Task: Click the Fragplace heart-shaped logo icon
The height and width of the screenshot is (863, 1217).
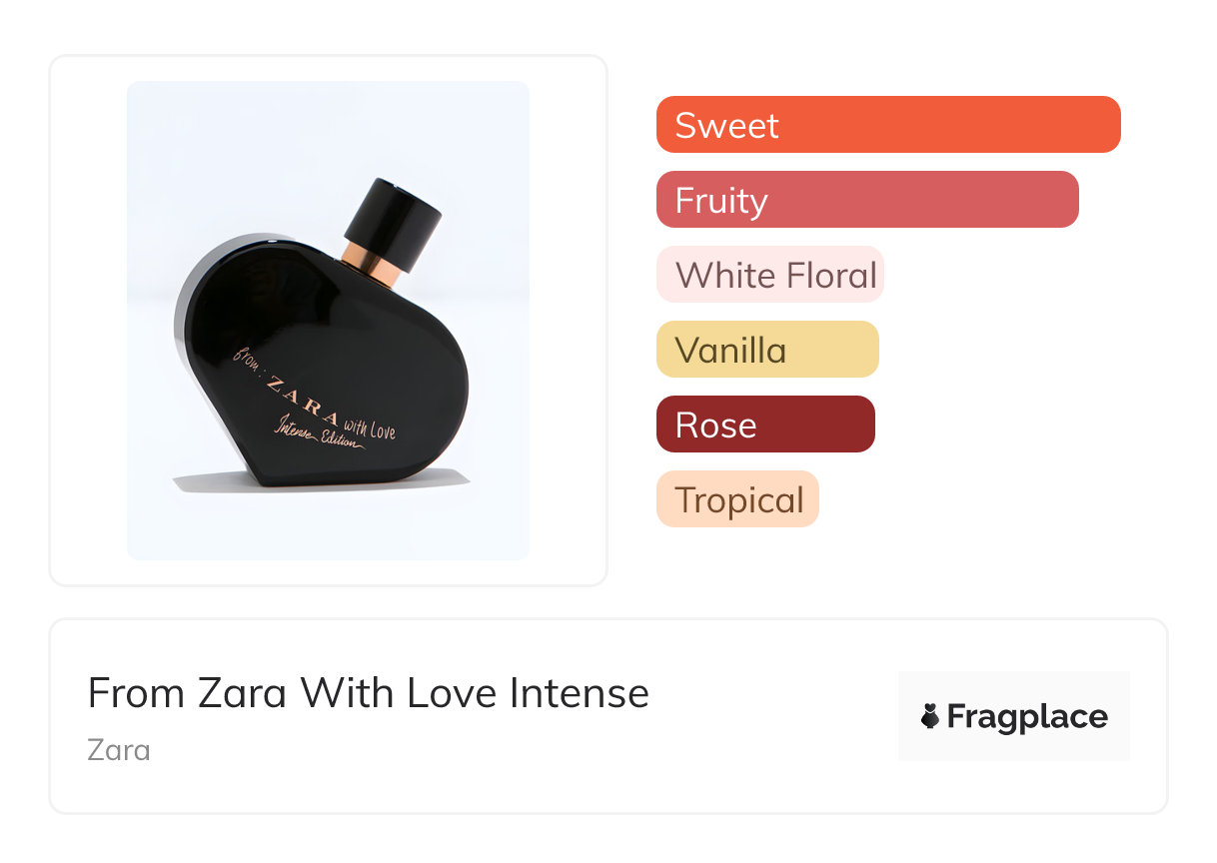Action: tap(930, 716)
